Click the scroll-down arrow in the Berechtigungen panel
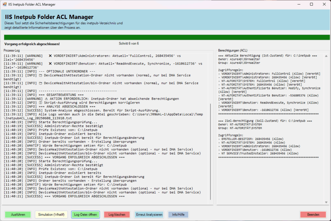This screenshot has height=221, width=331. click(326, 202)
